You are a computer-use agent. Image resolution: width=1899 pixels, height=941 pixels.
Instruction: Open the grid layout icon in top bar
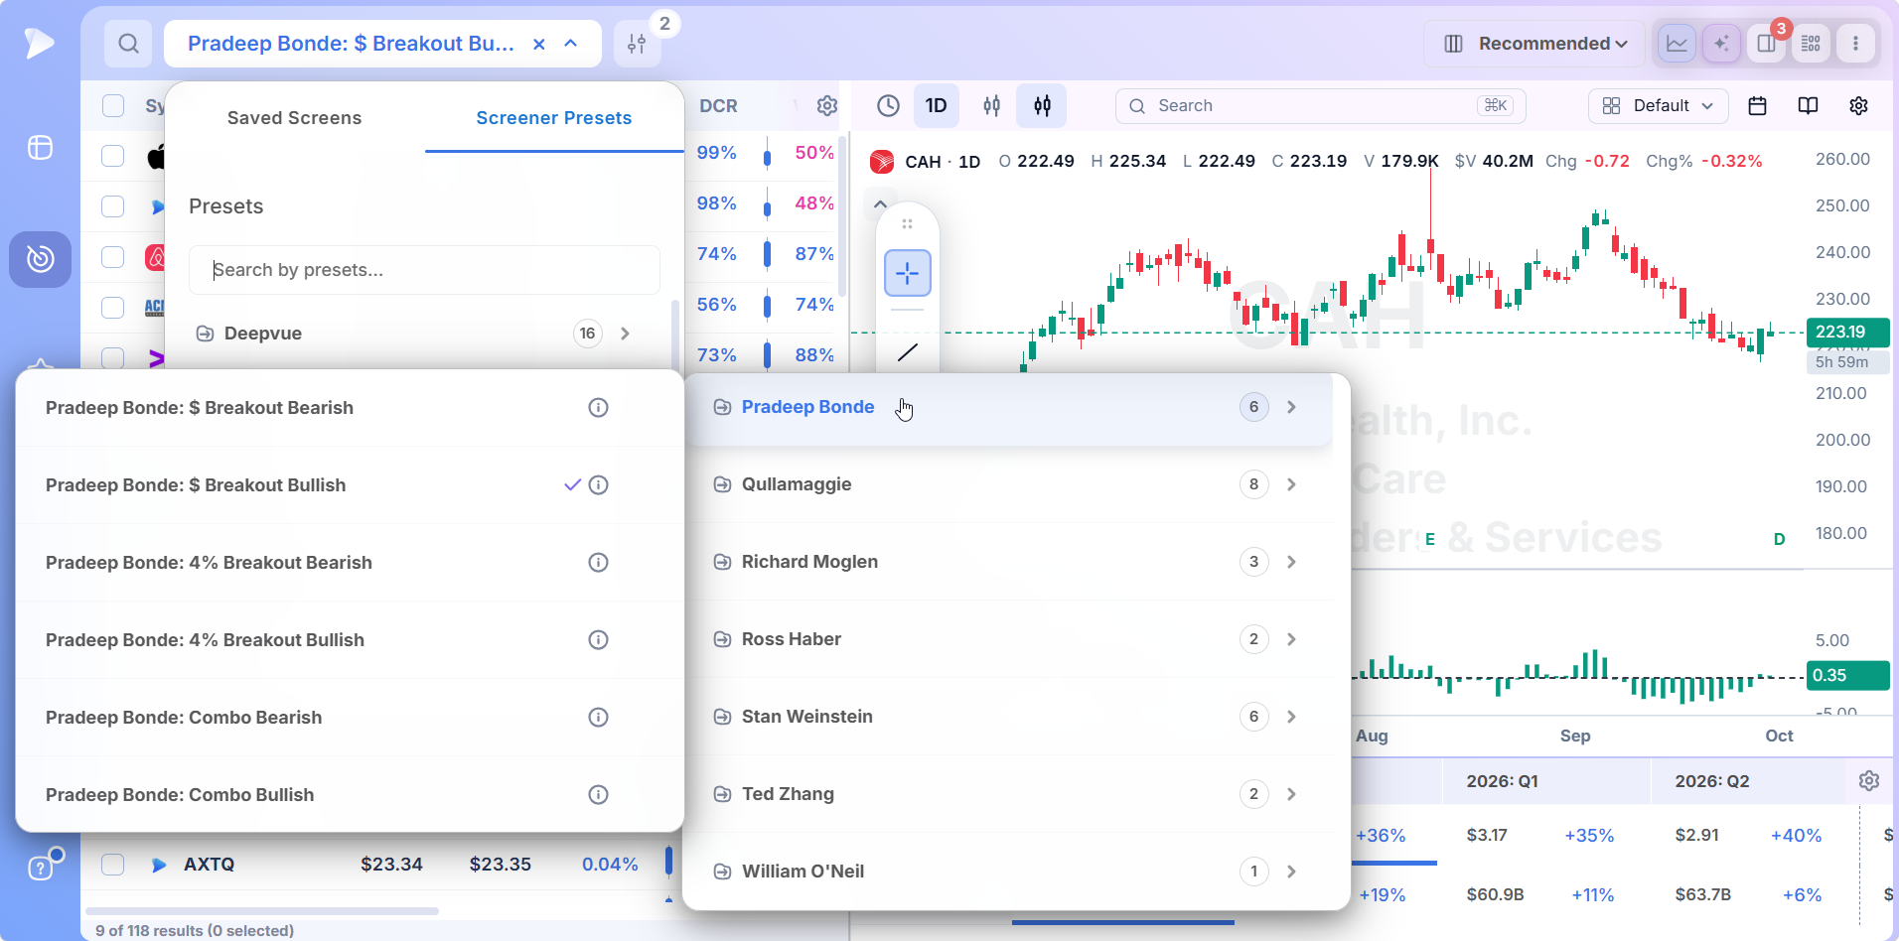click(x=1812, y=44)
